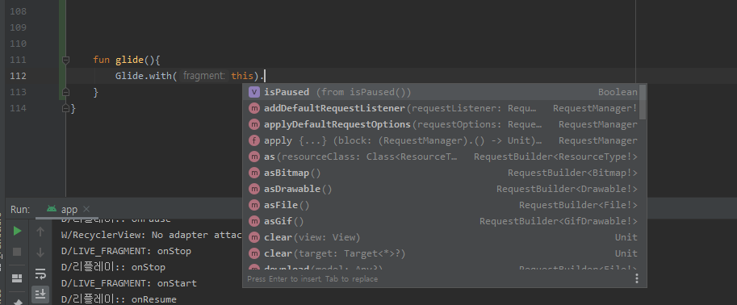737x305 pixels.
Task: Click the 'fun' keyword on line 111
Action: (x=101, y=60)
